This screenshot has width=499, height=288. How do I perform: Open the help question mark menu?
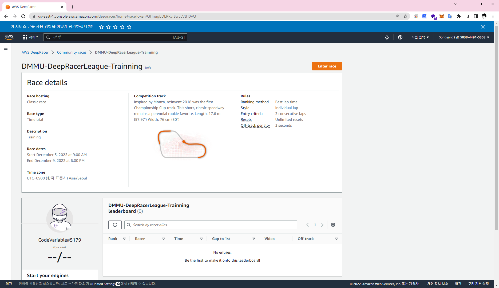click(400, 37)
